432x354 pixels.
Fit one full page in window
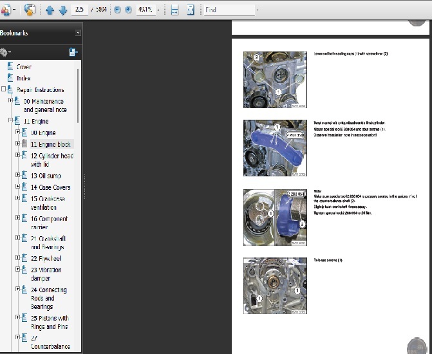(x=191, y=10)
